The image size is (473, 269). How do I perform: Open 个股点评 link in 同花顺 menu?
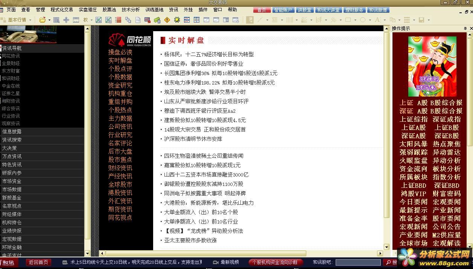120,69
